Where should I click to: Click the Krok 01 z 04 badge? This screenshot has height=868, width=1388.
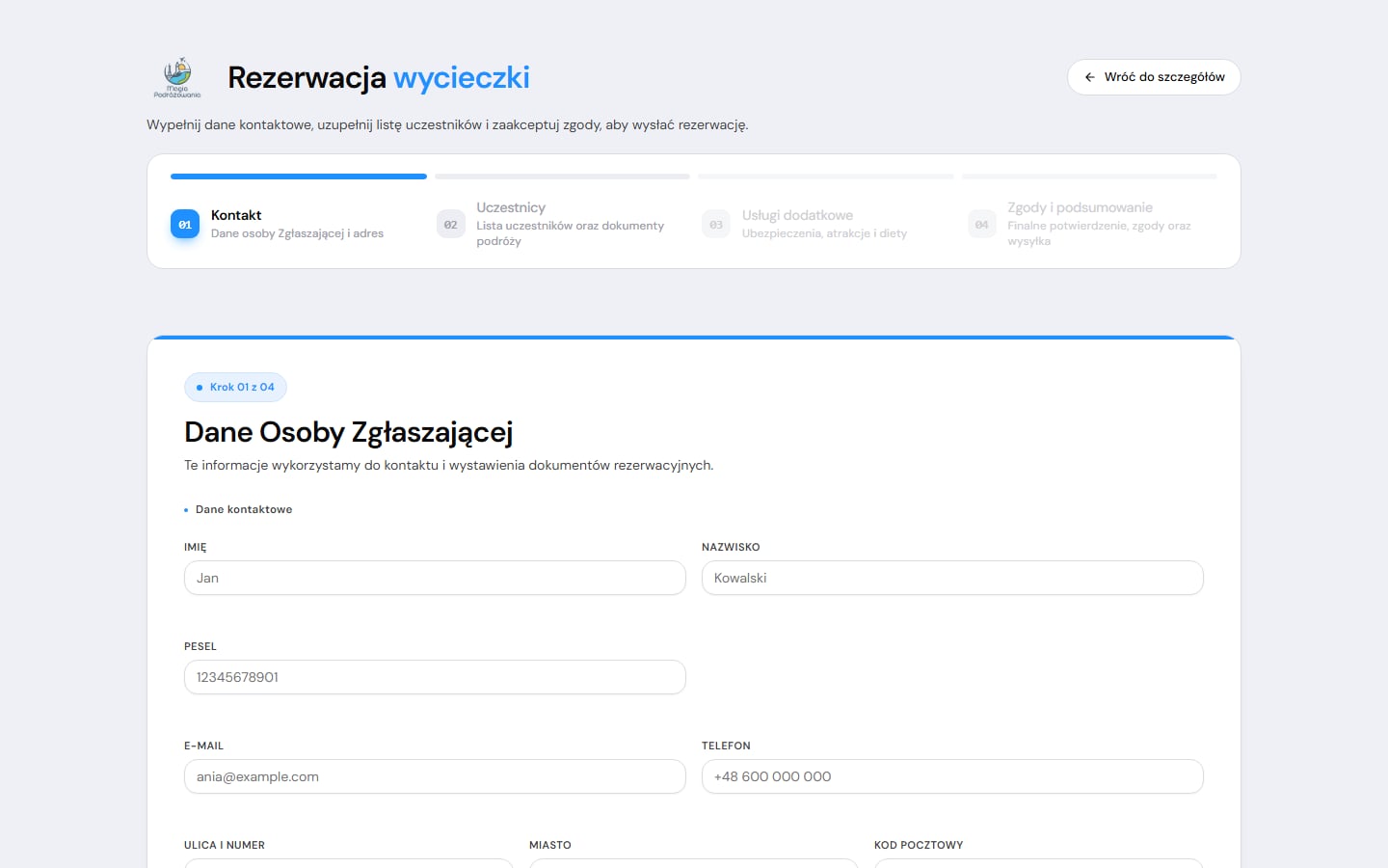pyautogui.click(x=235, y=387)
